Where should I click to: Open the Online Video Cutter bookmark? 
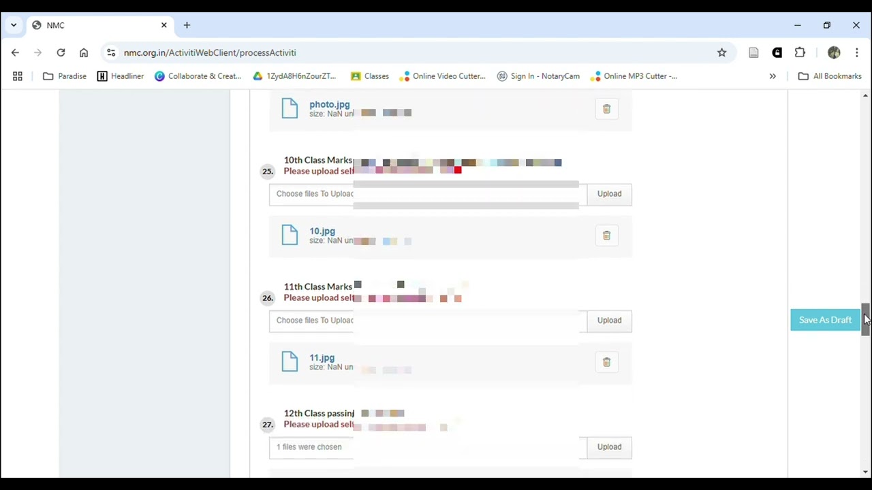coord(443,76)
